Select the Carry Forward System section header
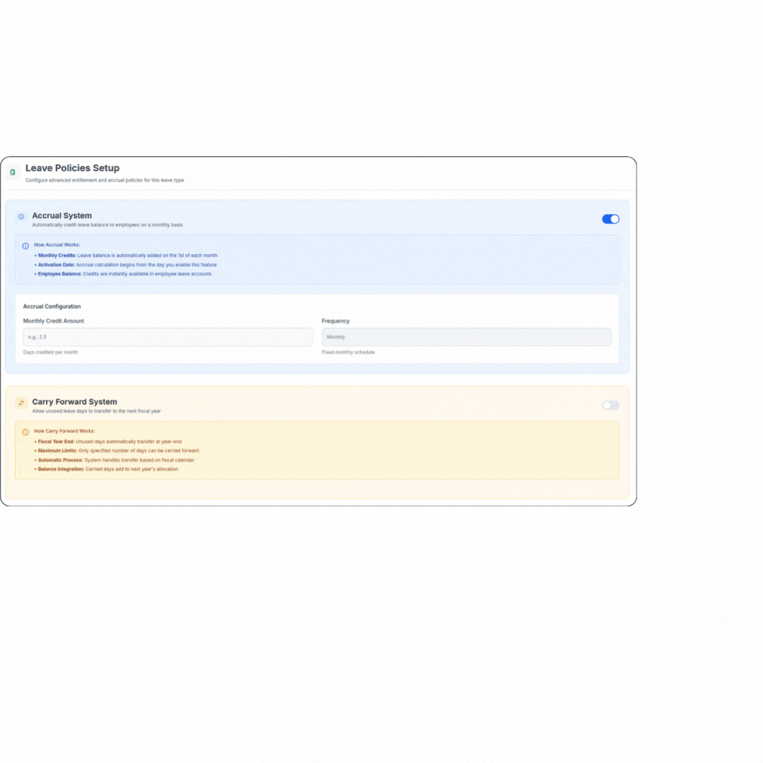 pyautogui.click(x=75, y=401)
